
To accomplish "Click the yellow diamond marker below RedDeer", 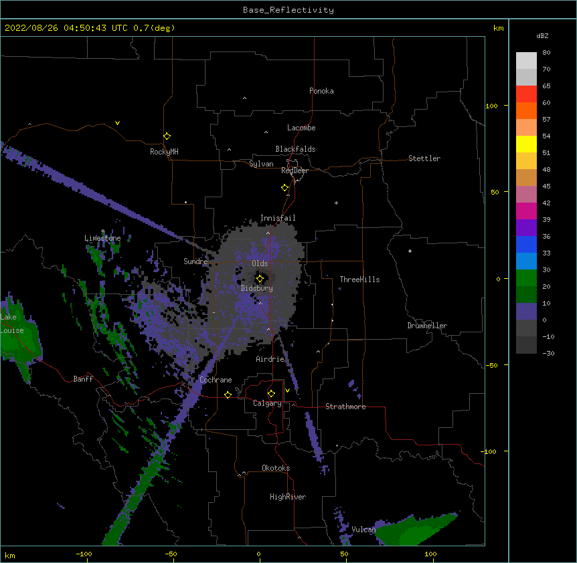I will coord(285,188).
